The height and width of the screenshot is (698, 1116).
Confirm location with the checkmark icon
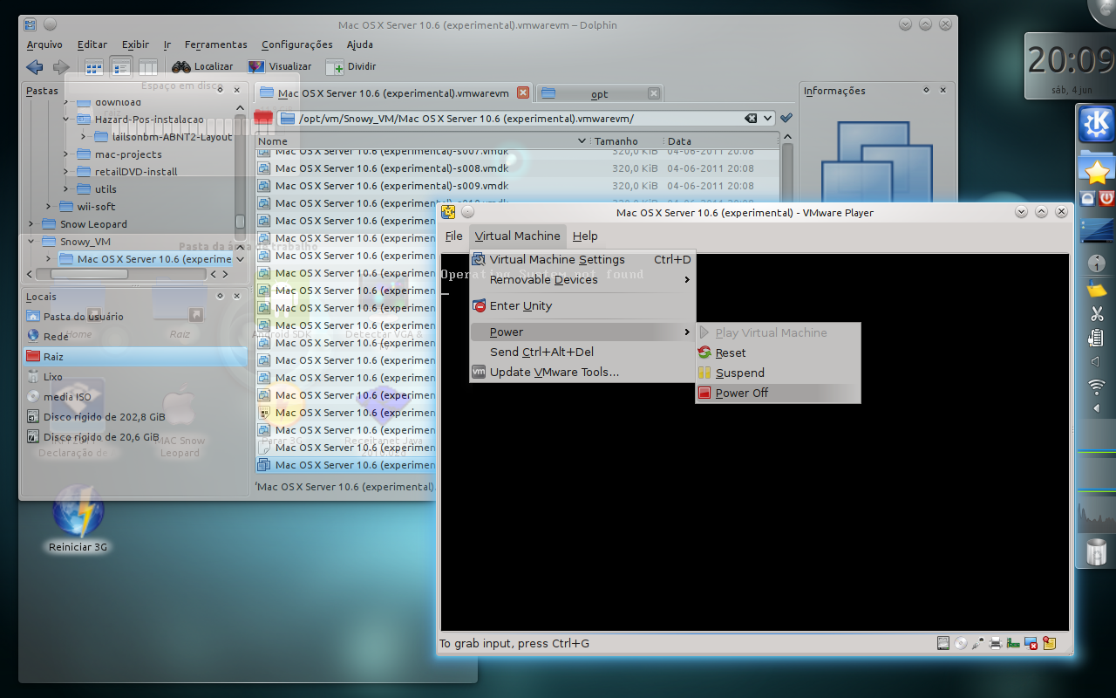point(786,118)
